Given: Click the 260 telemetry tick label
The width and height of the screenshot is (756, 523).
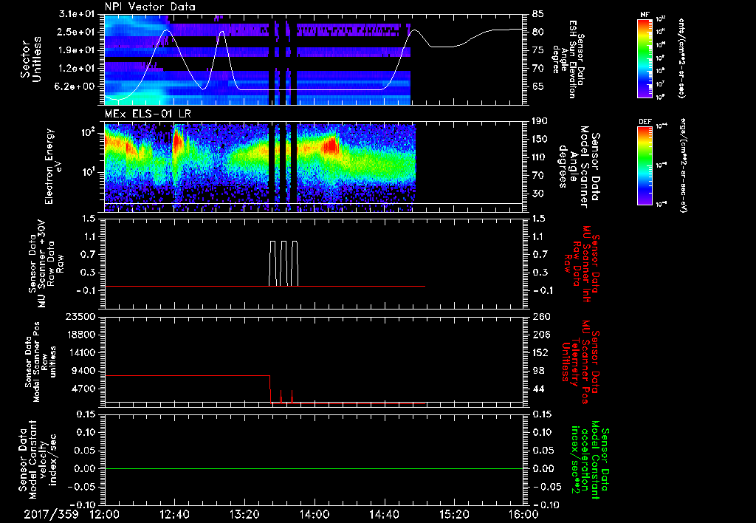Looking at the screenshot, I should 541,316.
